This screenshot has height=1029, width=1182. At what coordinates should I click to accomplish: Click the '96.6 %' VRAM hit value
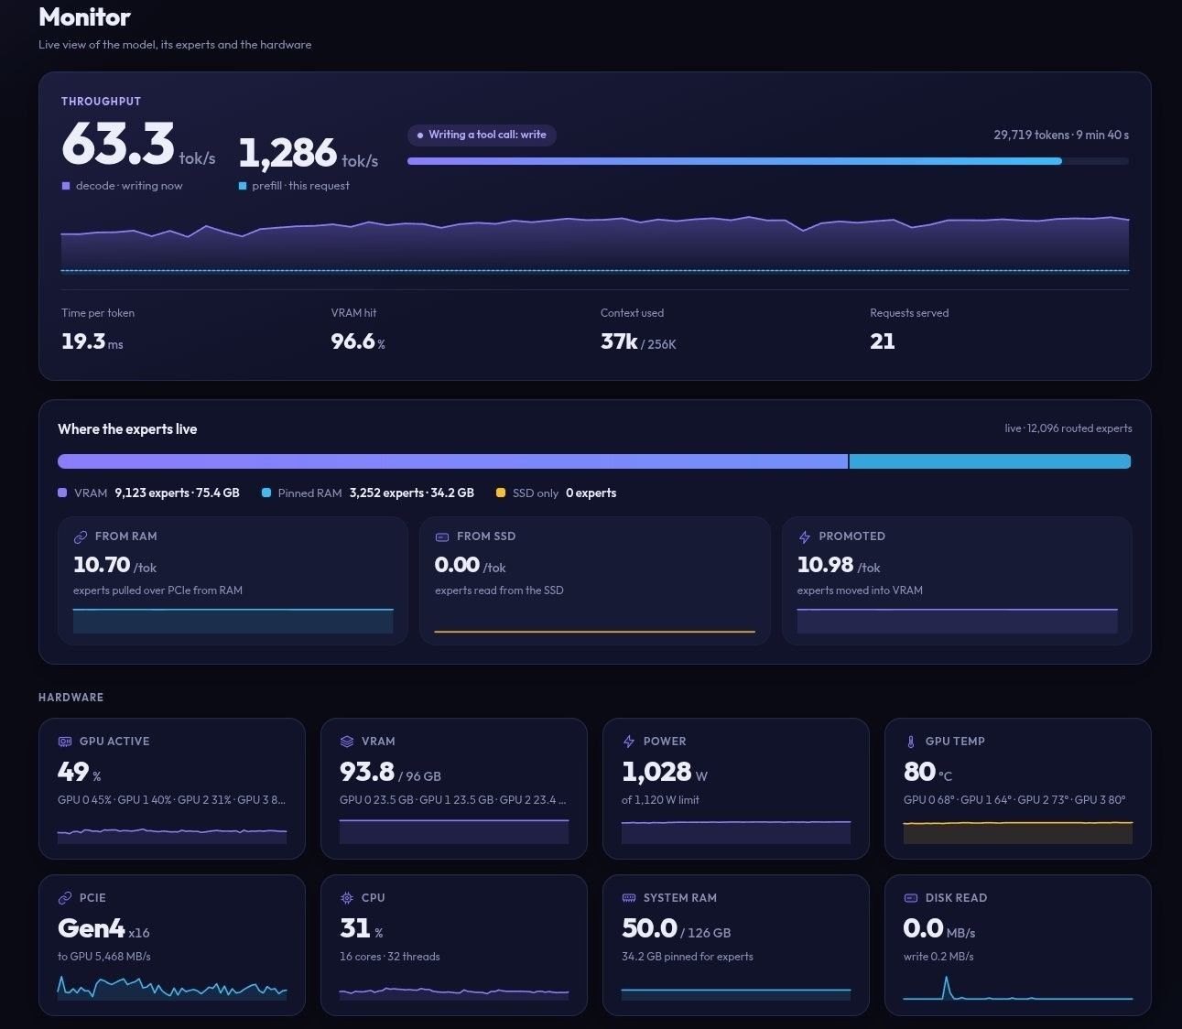tap(358, 341)
